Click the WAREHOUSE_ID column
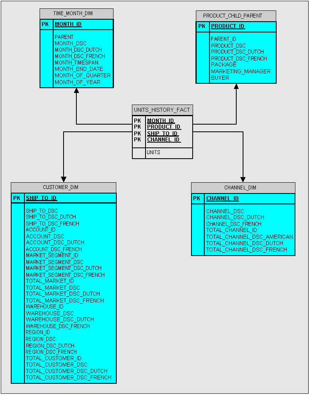 coord(44,307)
